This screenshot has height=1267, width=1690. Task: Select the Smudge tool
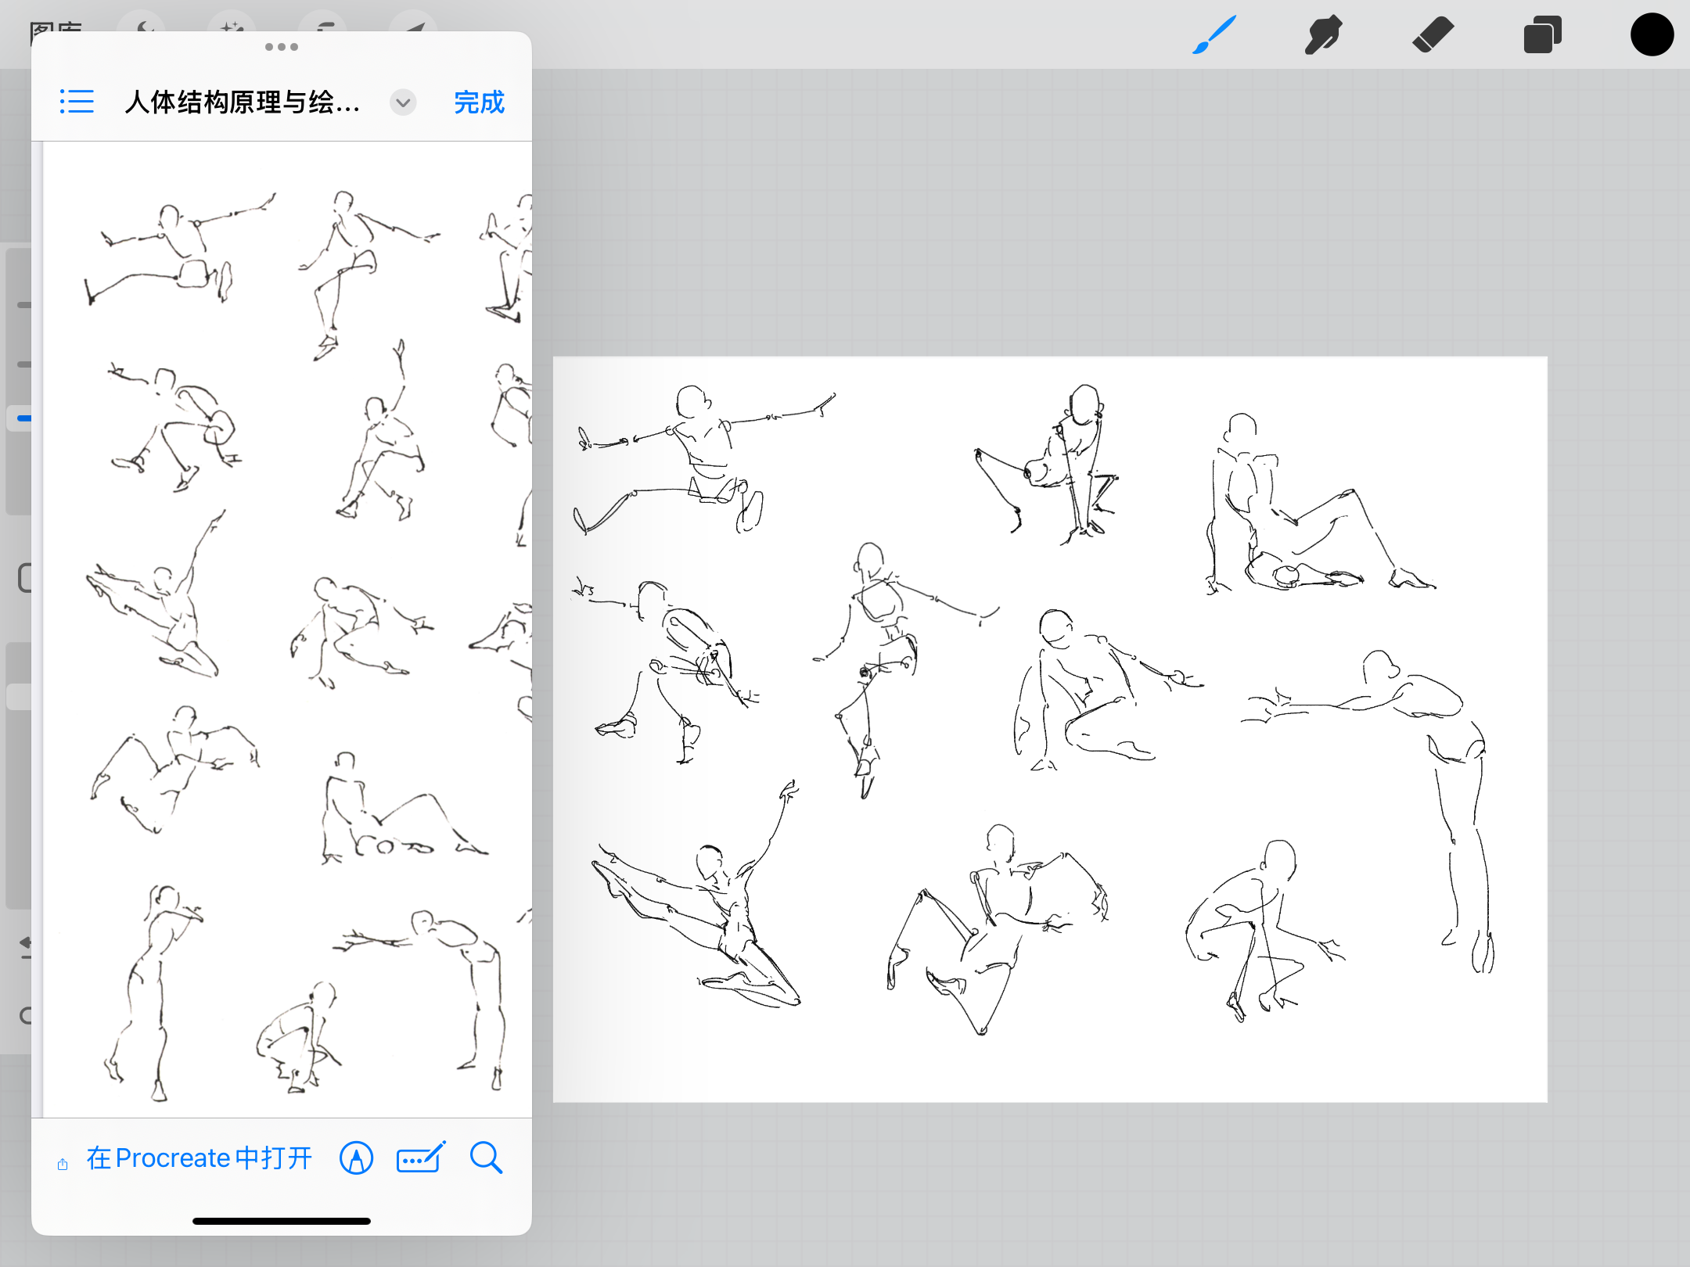pos(1323,35)
